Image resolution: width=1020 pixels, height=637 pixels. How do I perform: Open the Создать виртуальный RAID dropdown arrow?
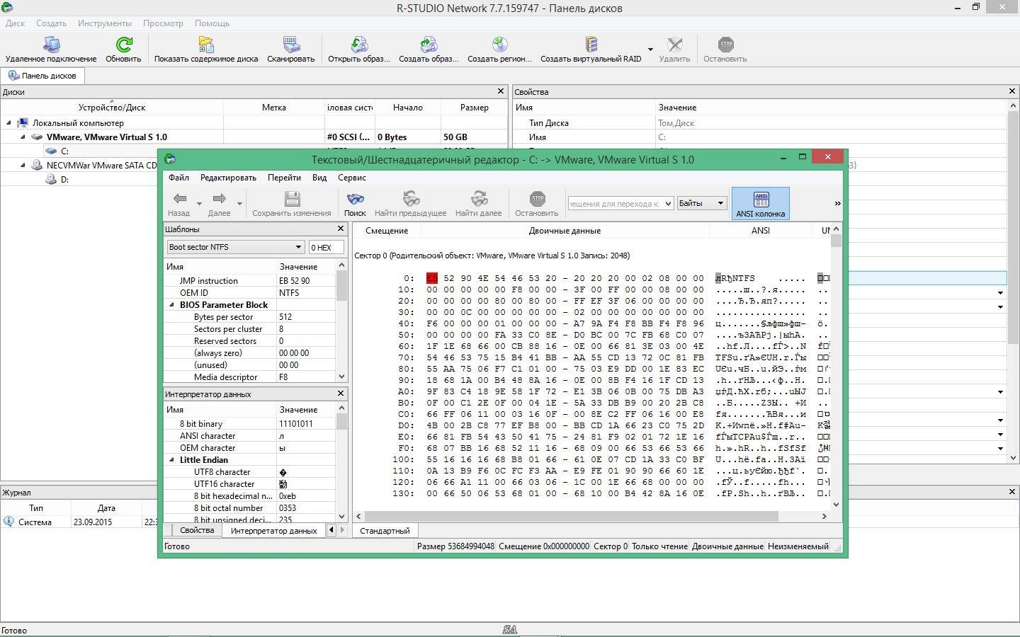pos(650,50)
